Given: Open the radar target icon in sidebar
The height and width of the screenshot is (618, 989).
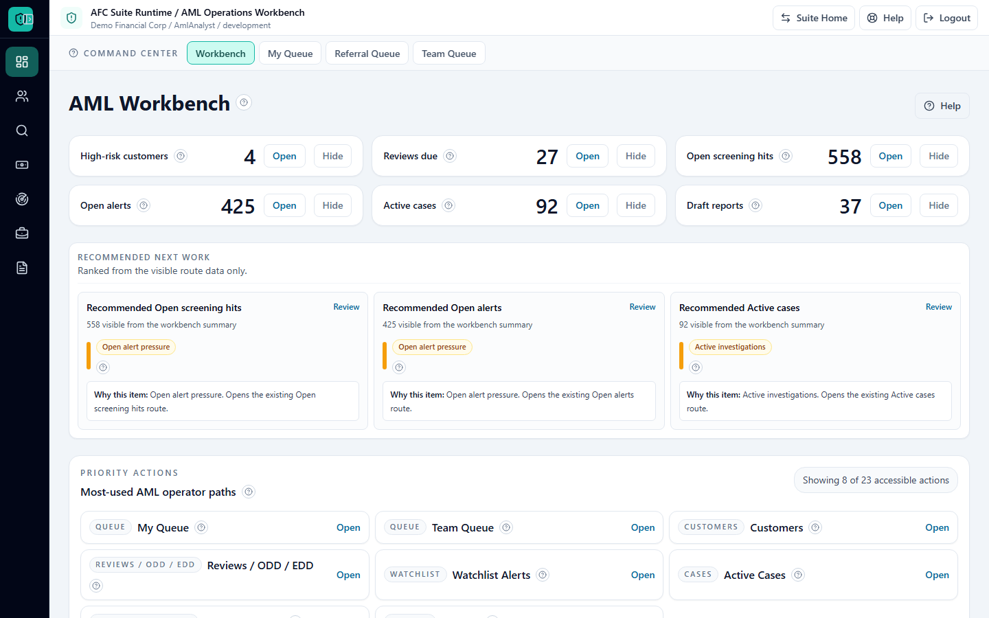Looking at the screenshot, I should pos(22,199).
